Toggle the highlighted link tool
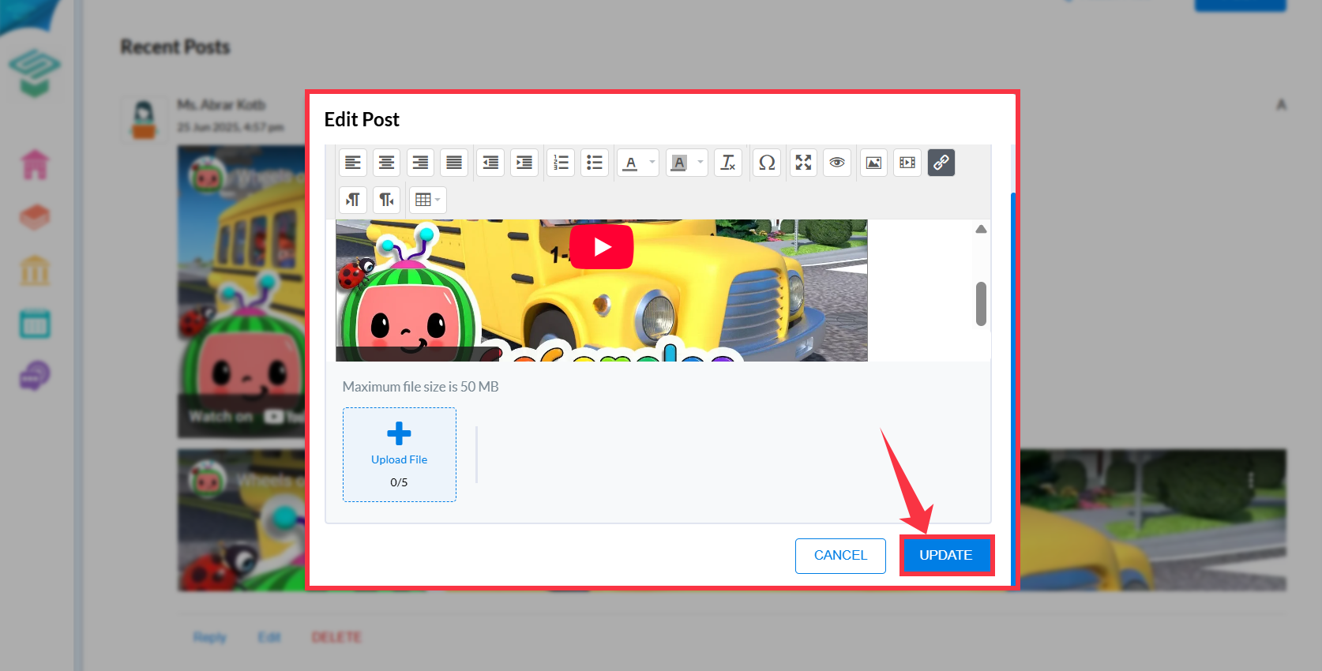 tap(941, 163)
